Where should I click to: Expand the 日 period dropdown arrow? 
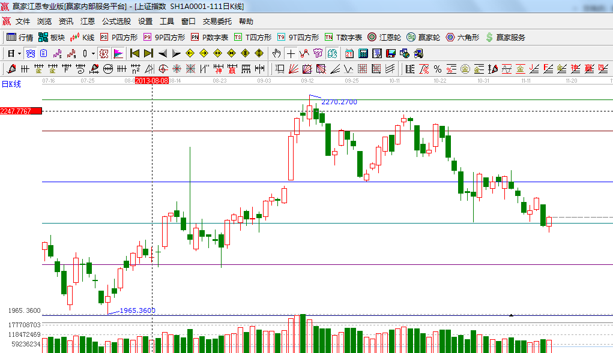19,53
